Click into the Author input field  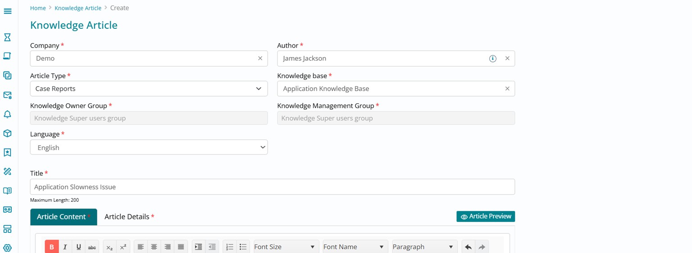[x=396, y=58]
